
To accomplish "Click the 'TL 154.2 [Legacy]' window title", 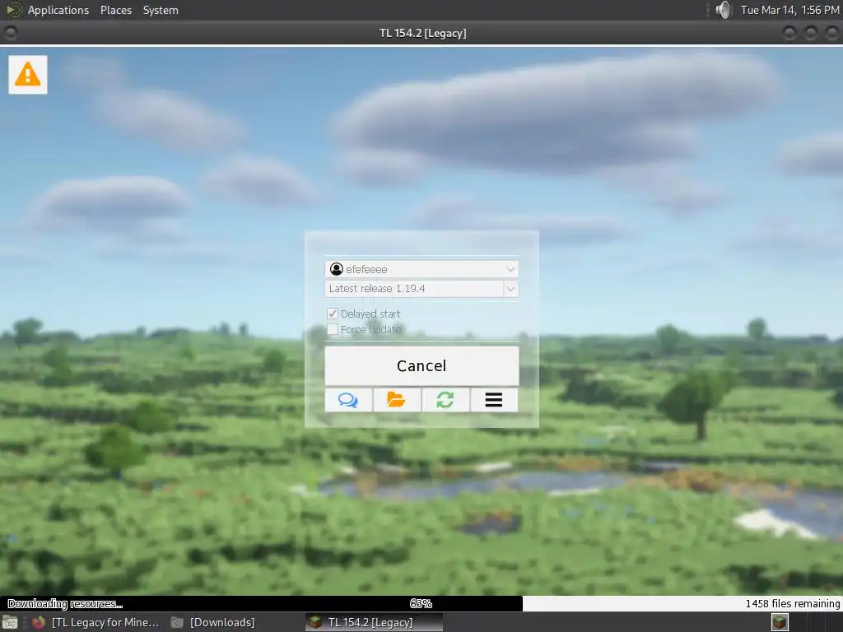I will click(x=422, y=33).
